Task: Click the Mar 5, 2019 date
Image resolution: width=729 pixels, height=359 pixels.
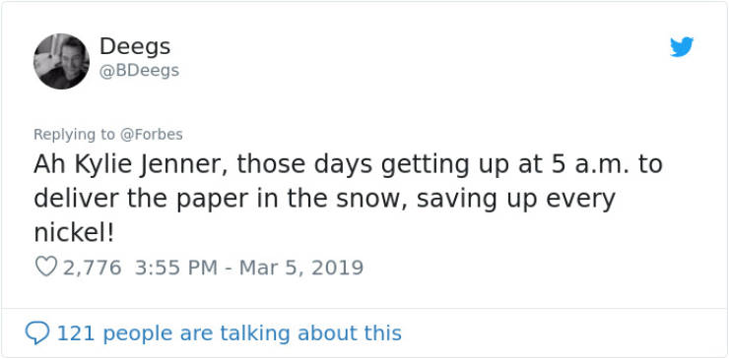Action: coord(300,268)
